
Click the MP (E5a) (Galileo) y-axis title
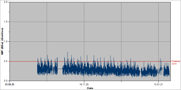(2, 41)
